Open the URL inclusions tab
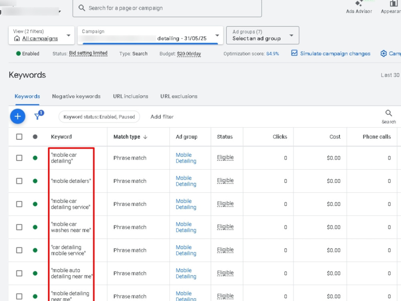The width and height of the screenshot is (401, 301). (x=131, y=96)
